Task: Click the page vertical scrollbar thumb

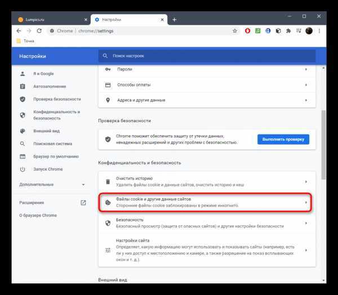Action: click(323, 145)
